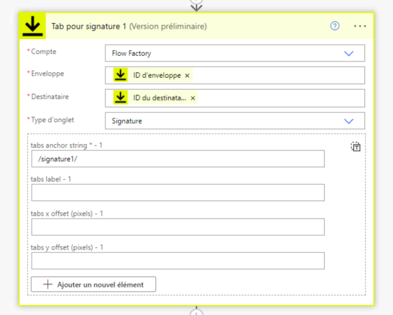
Task: Click the empty area of the Enveloppe field
Action: 279,76
